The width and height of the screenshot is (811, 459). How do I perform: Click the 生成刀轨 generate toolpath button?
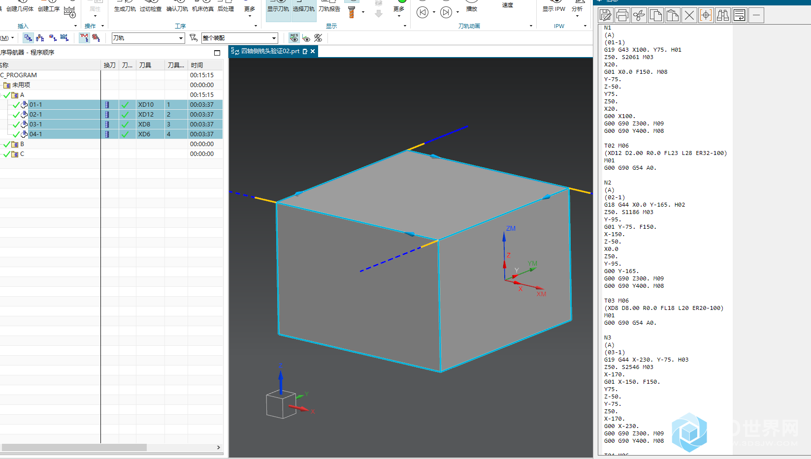(125, 7)
